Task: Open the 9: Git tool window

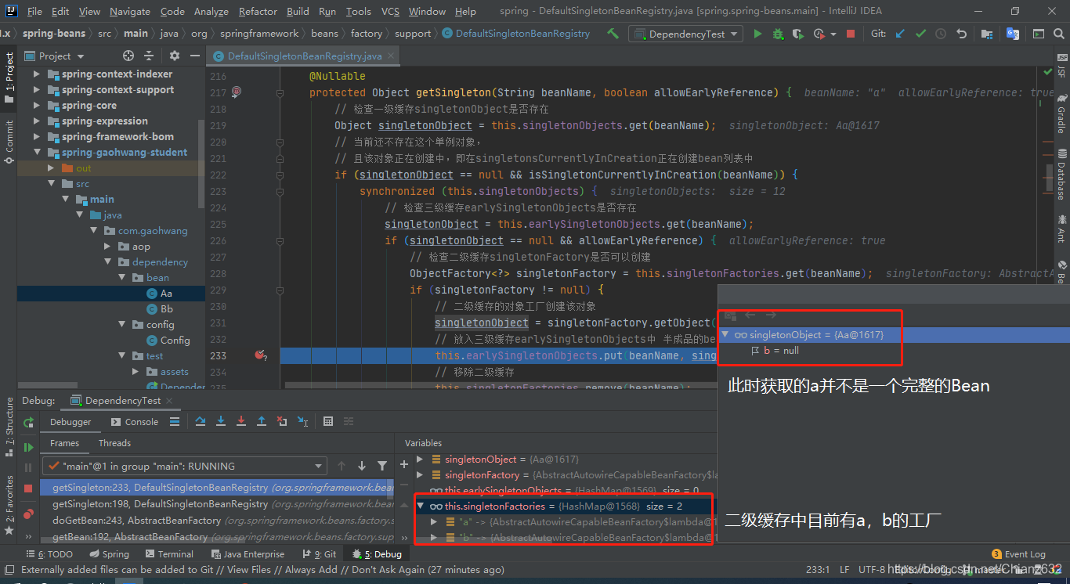Action: [x=319, y=554]
